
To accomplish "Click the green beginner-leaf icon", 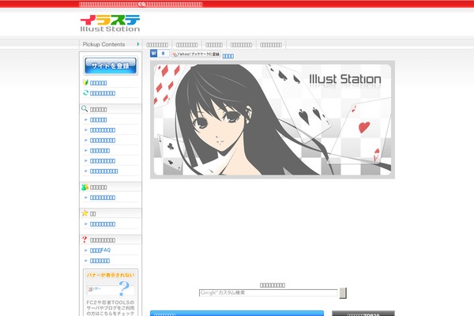I will (x=85, y=82).
